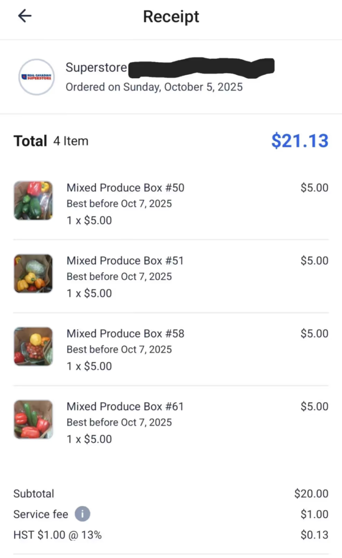Open Mixed Produce Box #50 thumbnail

[33, 200]
